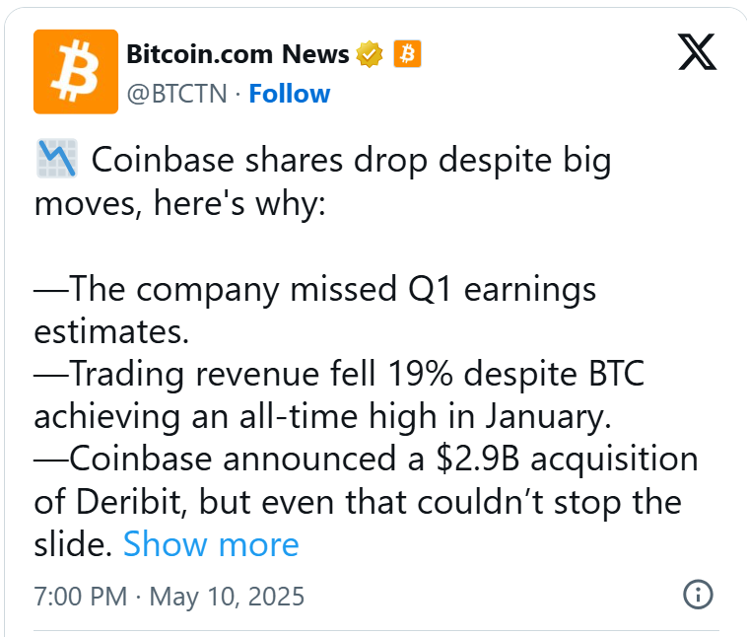
Task: Open the Bitcoin.com News account name
Action: (x=238, y=54)
